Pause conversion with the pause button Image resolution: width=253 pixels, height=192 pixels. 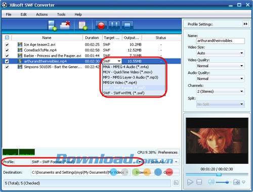tap(114, 26)
